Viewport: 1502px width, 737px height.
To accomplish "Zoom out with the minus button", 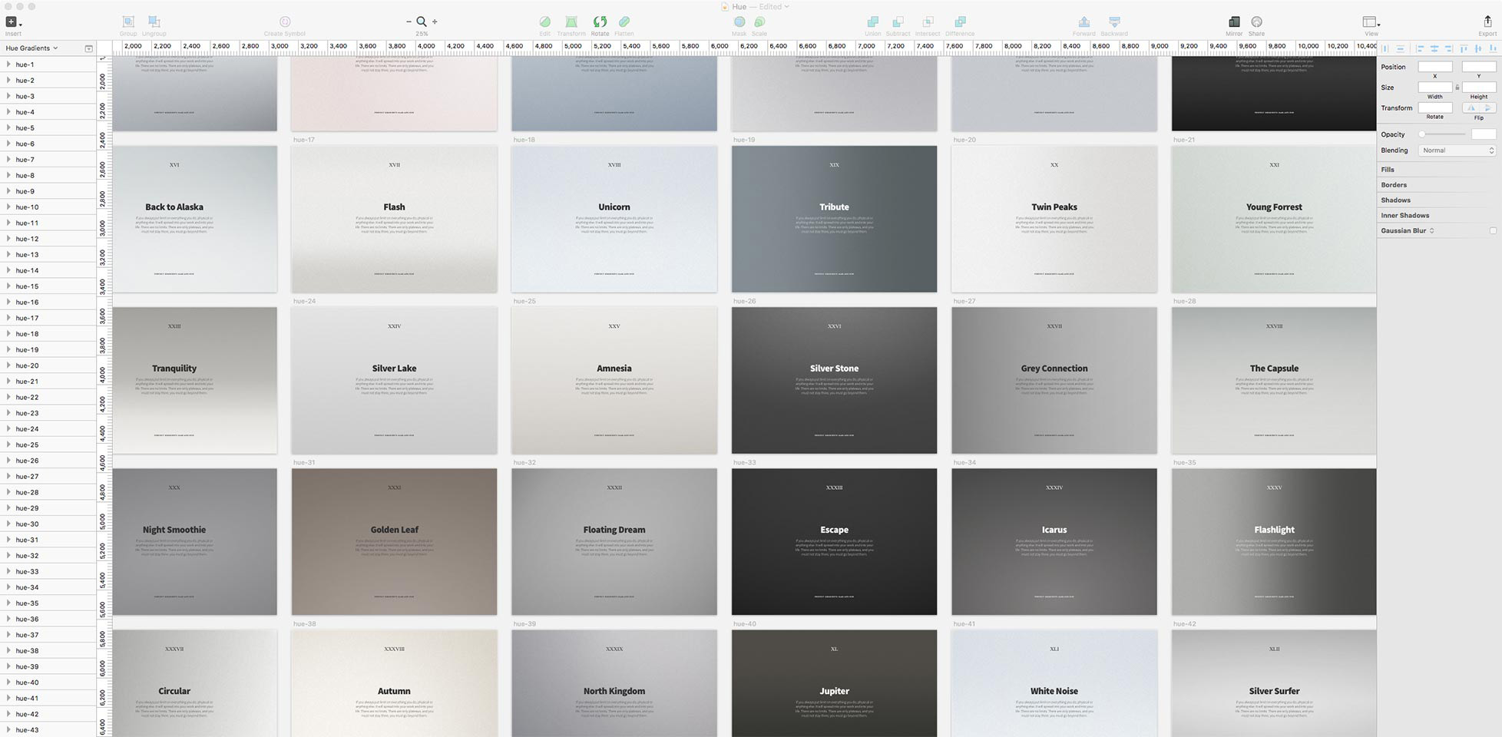I will (x=409, y=21).
